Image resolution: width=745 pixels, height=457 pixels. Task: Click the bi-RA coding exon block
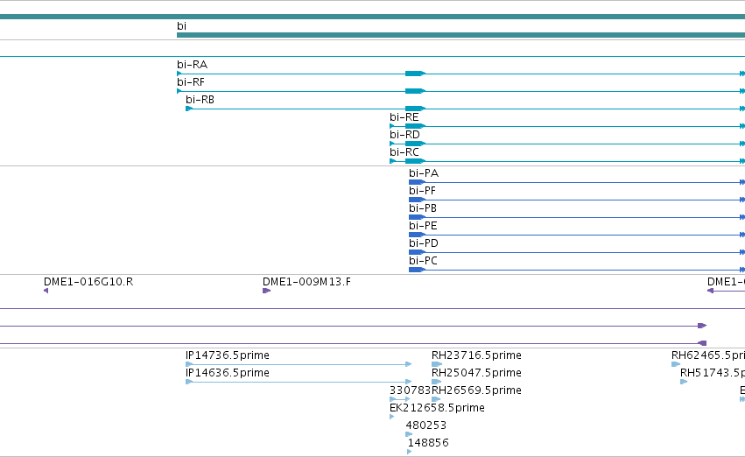point(415,74)
